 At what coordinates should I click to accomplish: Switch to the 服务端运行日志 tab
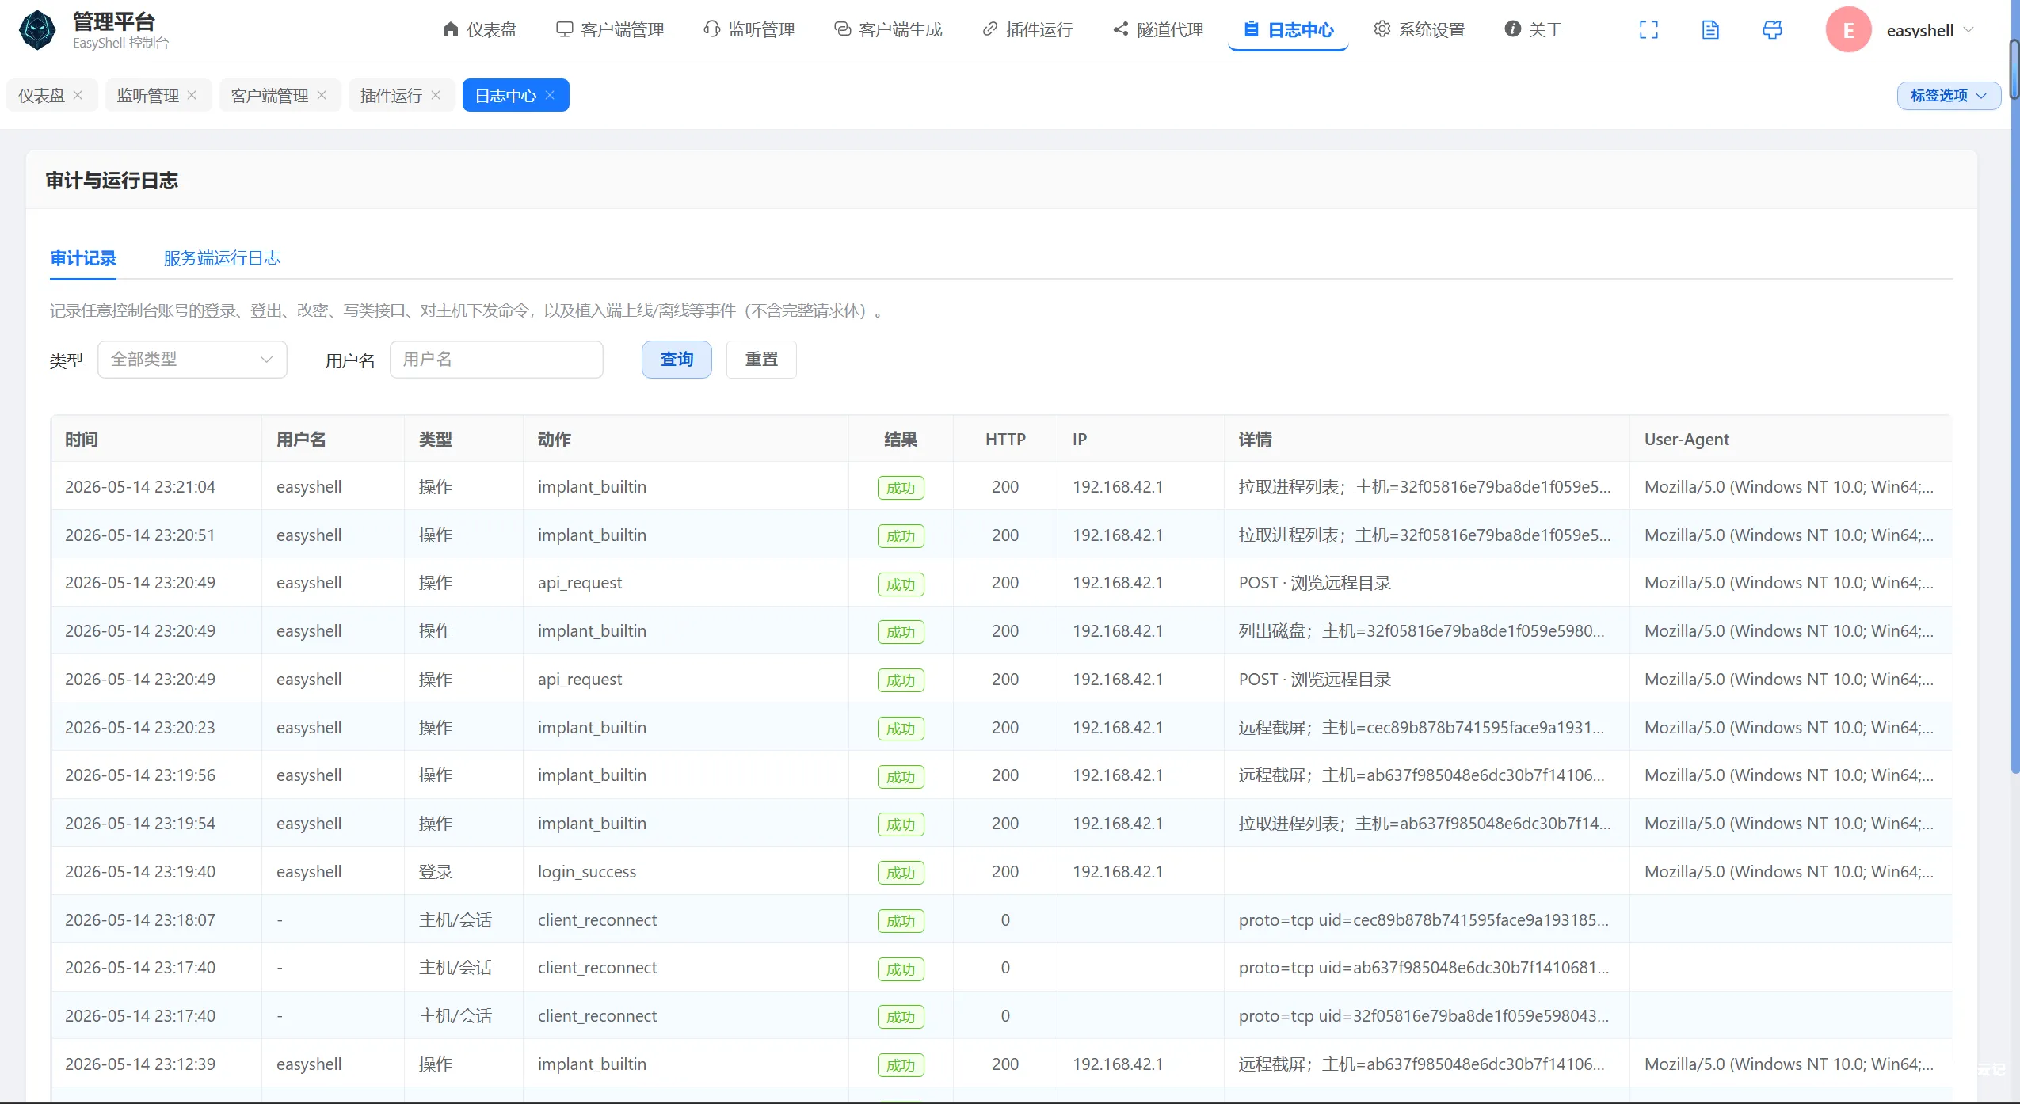tap(222, 258)
